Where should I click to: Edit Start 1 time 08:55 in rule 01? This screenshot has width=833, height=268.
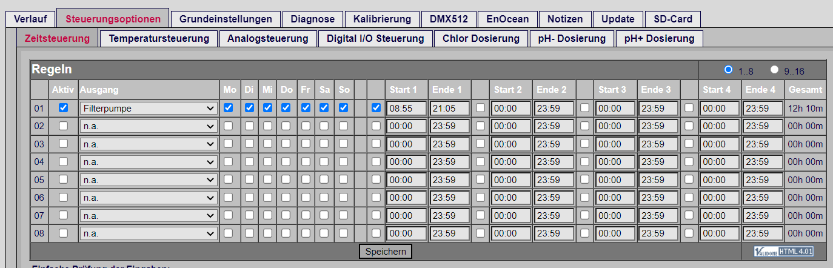click(406, 109)
